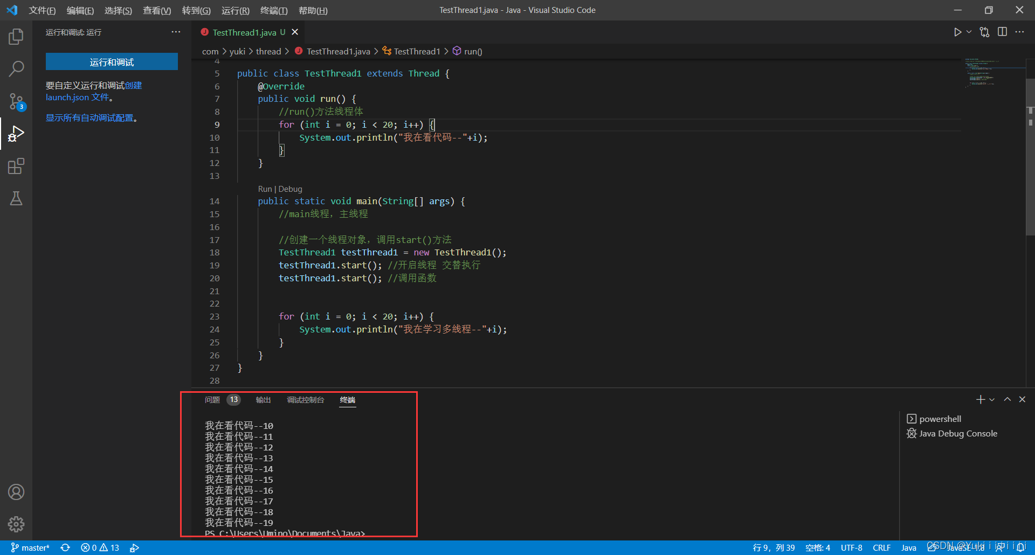The width and height of the screenshot is (1035, 555).
Task: Expand the run() method breadcrumb
Action: [x=467, y=51]
